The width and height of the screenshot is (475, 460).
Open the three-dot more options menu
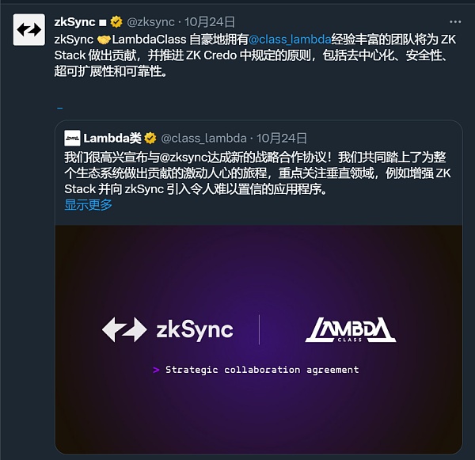click(x=455, y=22)
